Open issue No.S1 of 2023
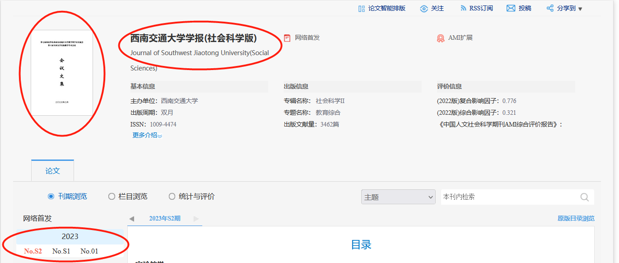The image size is (619, 263). (x=61, y=251)
